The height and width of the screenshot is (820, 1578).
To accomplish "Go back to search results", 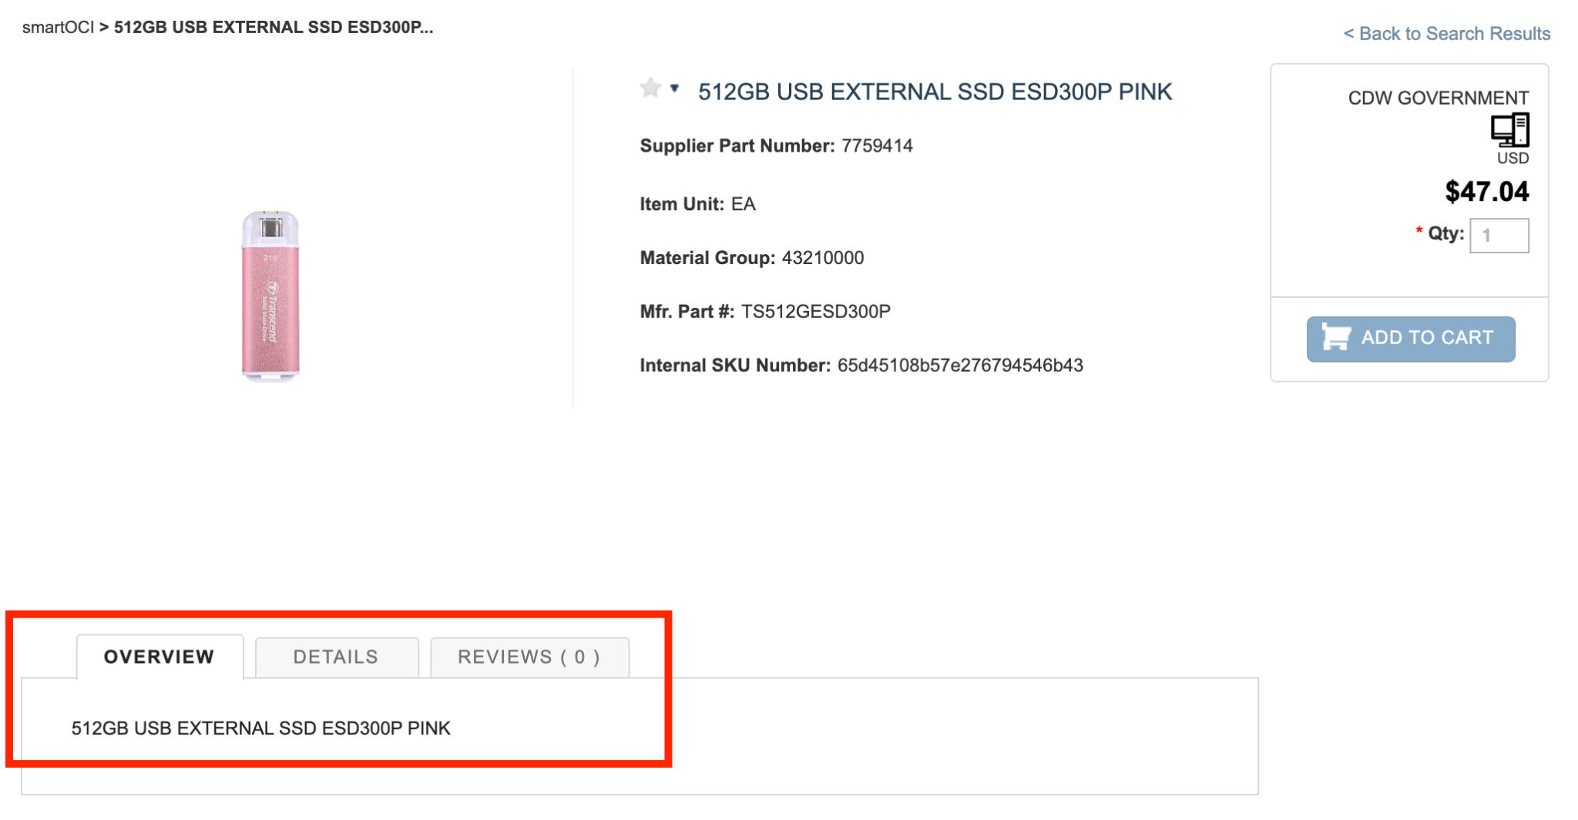I will (x=1446, y=34).
